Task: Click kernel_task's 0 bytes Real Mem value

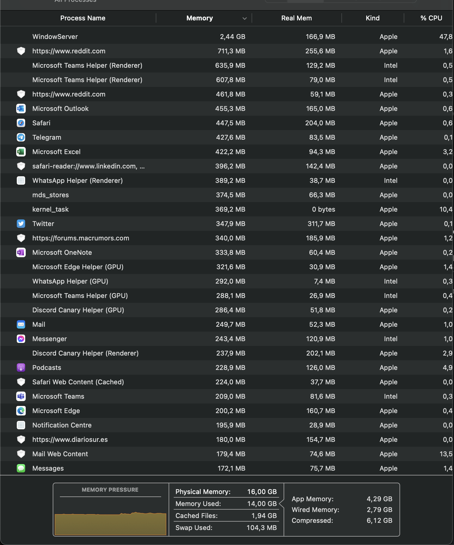Action: [x=323, y=209]
